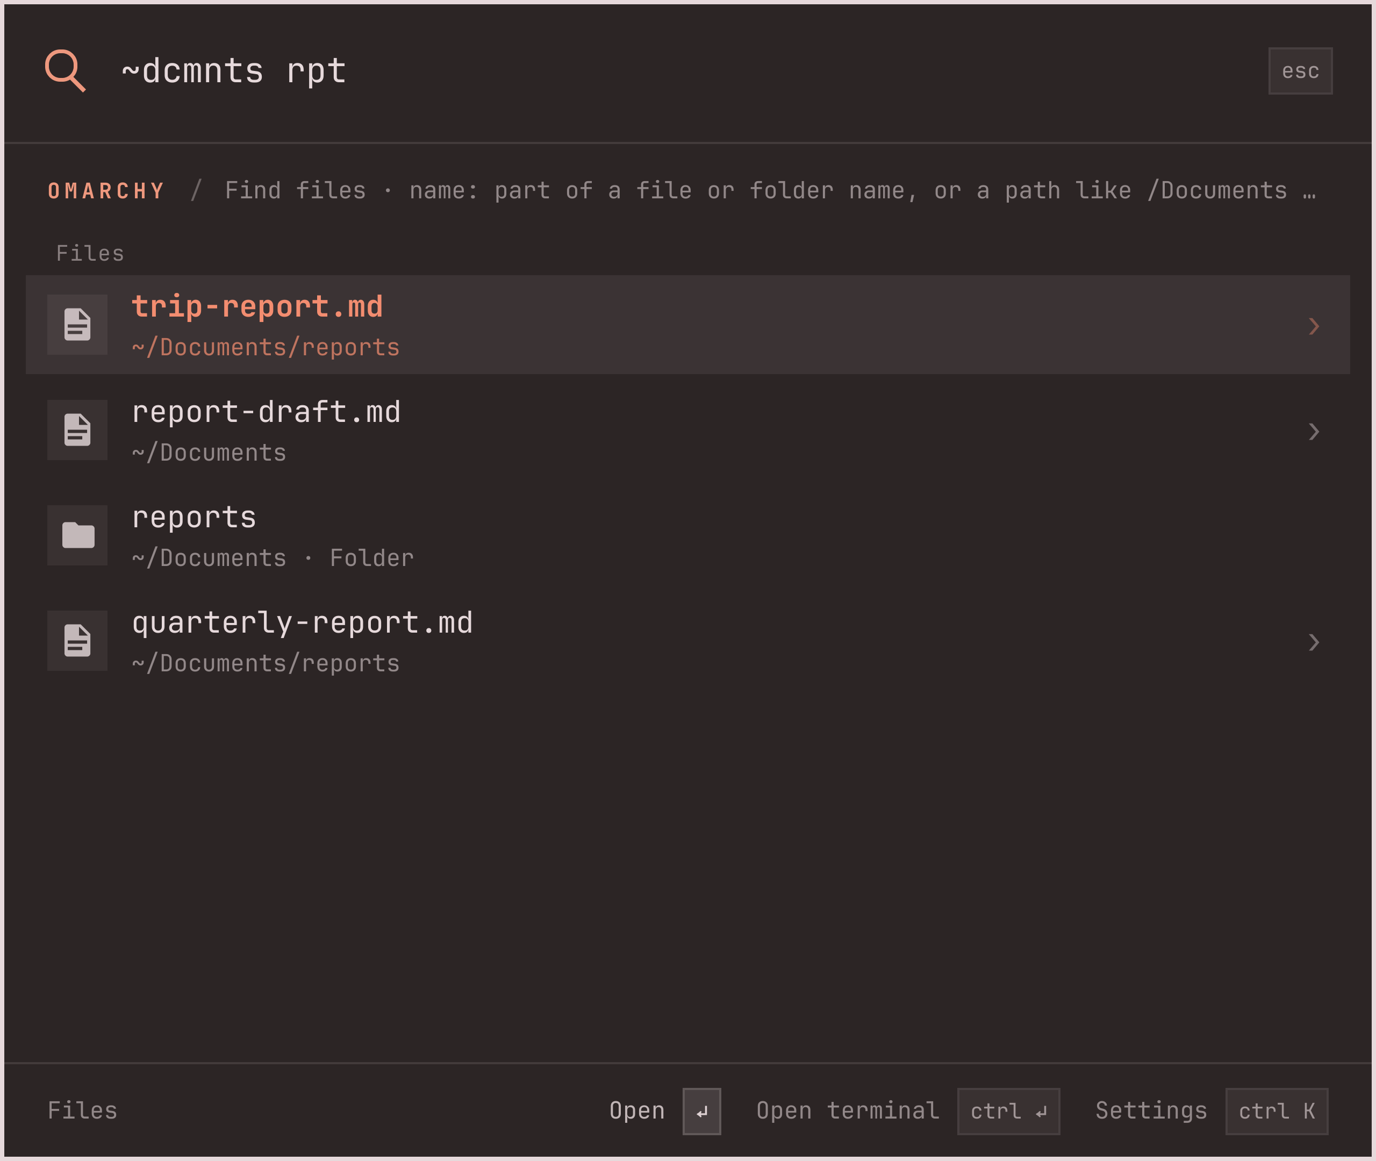Click the Open action in footer
The height and width of the screenshot is (1161, 1376).
pyautogui.click(x=636, y=1110)
